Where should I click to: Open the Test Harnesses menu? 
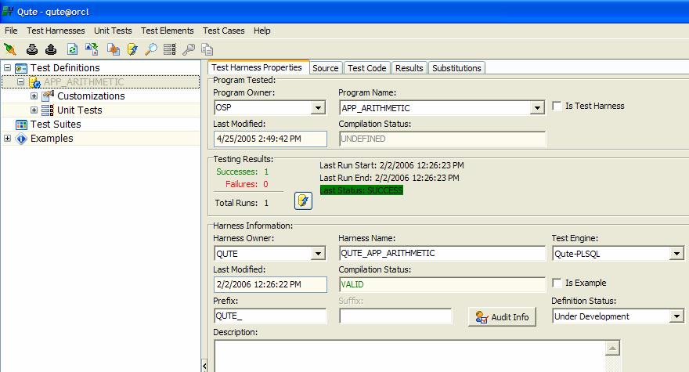click(x=56, y=31)
